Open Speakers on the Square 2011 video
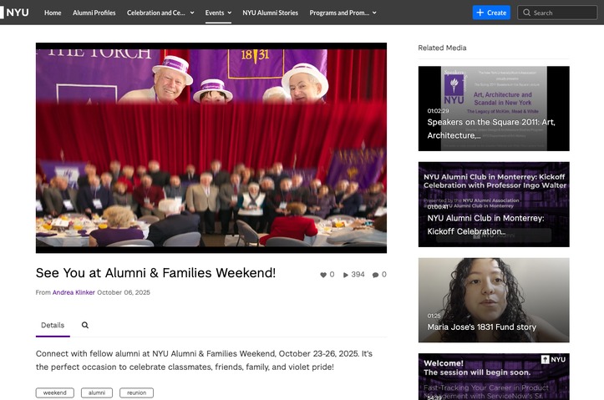 coord(494,109)
